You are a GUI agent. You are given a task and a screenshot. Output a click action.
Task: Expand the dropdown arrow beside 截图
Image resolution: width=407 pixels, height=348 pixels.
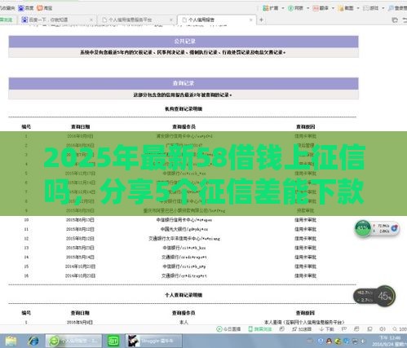pyautogui.click(x=358, y=8)
